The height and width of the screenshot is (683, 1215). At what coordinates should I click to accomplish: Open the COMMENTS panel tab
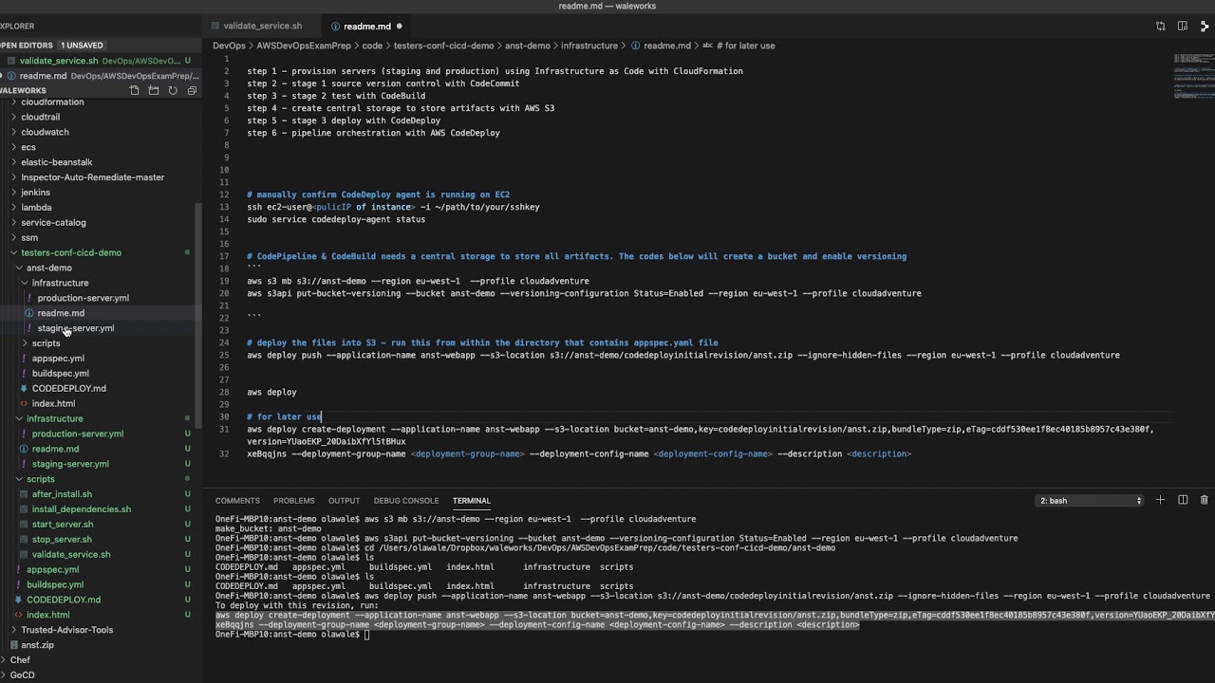(237, 500)
